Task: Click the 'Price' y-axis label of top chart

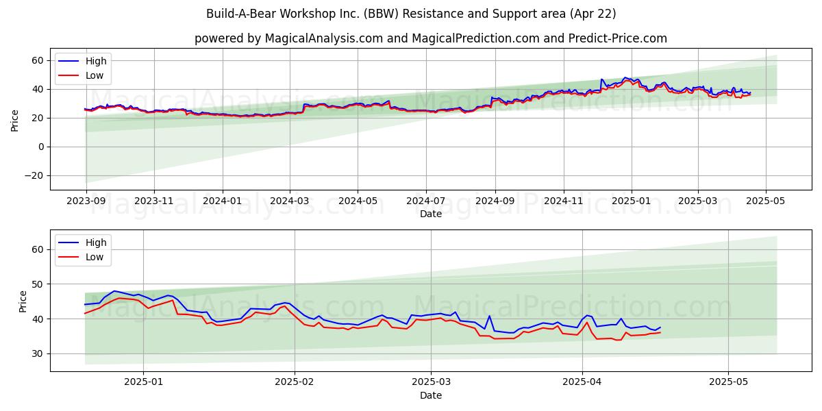Action: (15, 120)
